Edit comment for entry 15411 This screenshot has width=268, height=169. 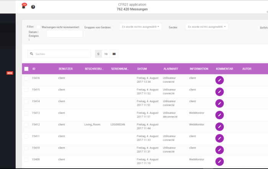[x=219, y=138]
